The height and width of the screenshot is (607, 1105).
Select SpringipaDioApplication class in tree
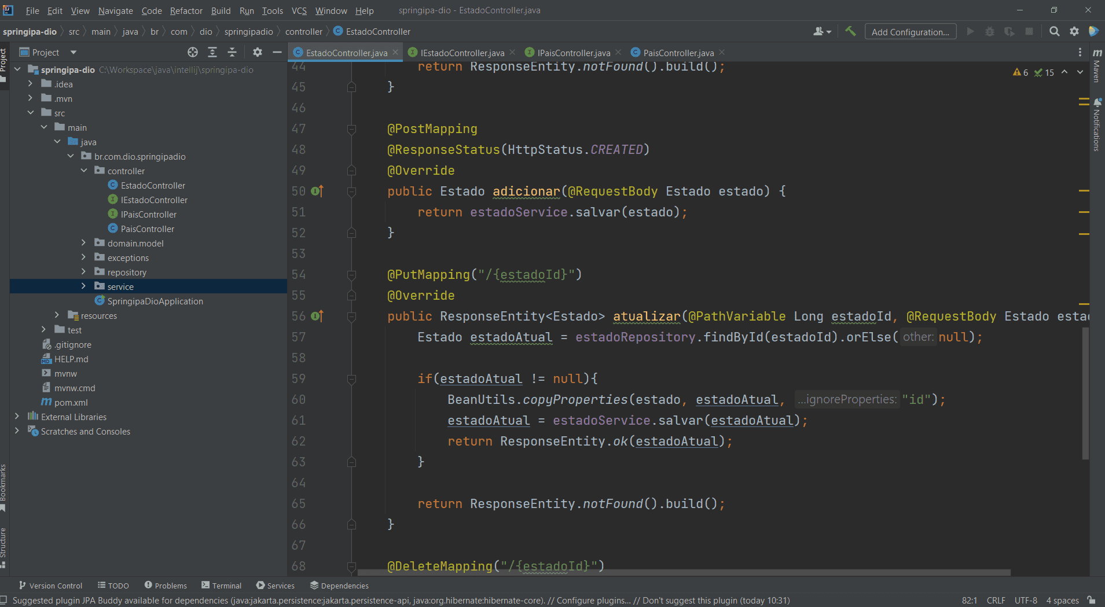pos(155,301)
